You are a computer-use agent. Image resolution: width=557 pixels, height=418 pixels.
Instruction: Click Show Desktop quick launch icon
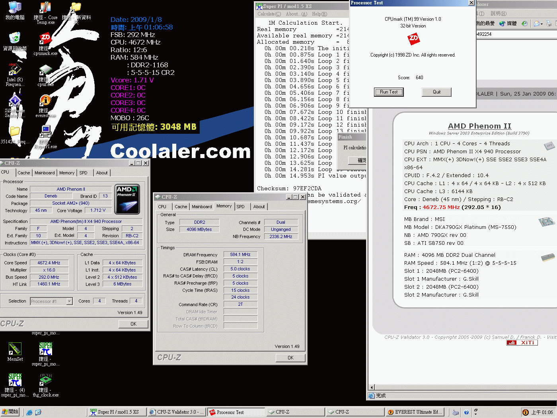tap(39, 412)
